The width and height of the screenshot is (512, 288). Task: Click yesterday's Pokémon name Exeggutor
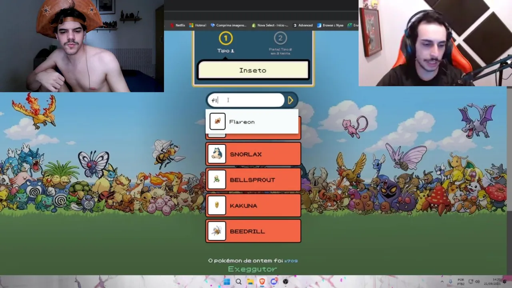pyautogui.click(x=252, y=269)
